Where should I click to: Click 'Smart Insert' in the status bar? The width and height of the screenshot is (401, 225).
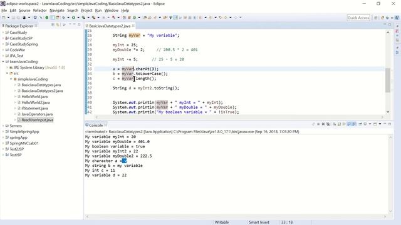tap(259, 222)
